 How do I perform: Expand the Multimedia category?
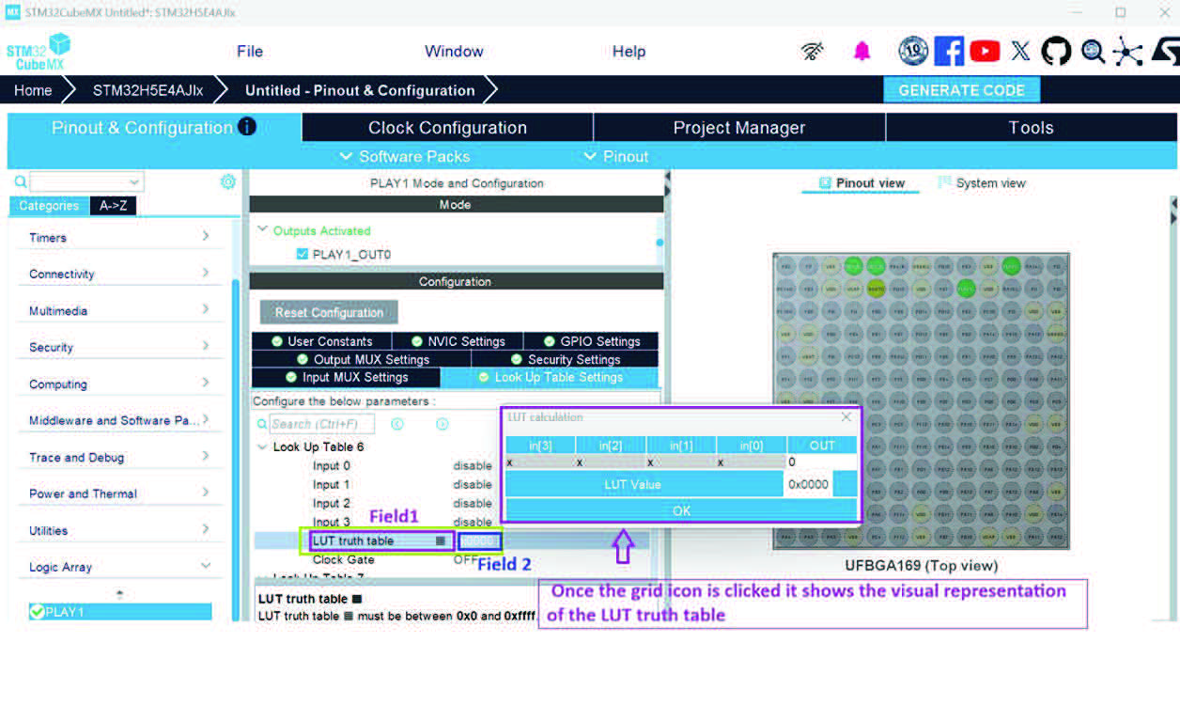coord(205,310)
